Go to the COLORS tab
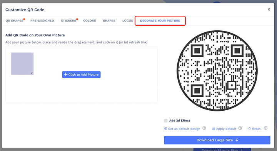Image resolution: width=277 pixels, height=151 pixels. coord(90,21)
